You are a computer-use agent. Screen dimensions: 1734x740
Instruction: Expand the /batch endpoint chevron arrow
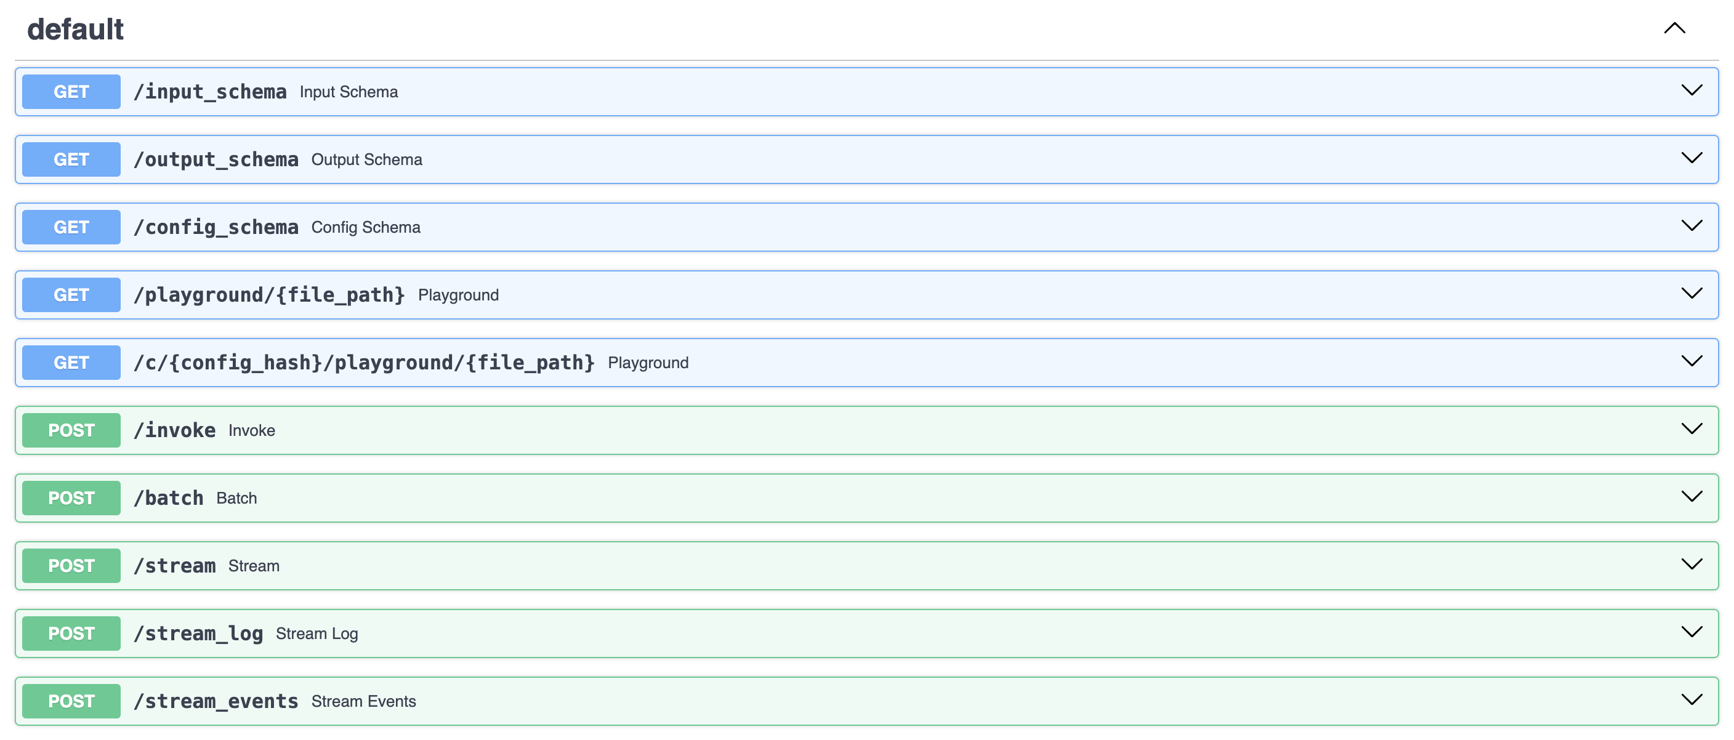[x=1691, y=496]
